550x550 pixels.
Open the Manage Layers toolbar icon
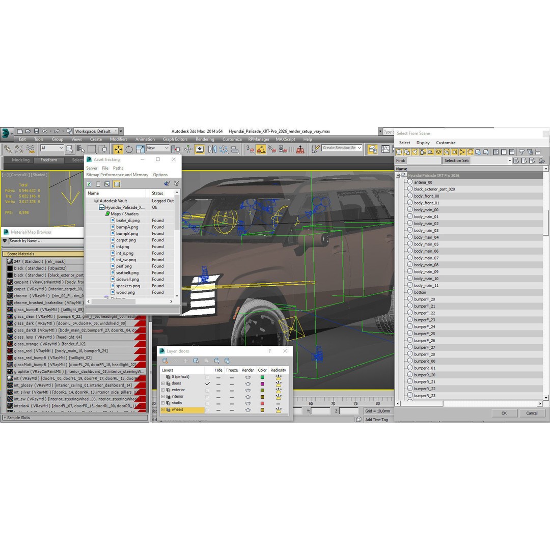click(x=372, y=149)
